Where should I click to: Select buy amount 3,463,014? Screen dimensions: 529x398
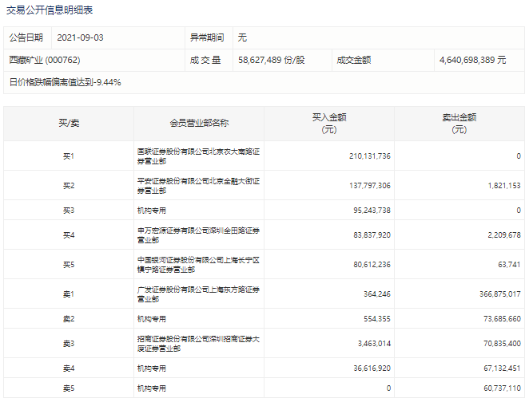tap(375, 344)
